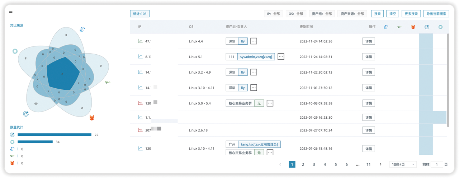459x178 pixels.
Task: Click the radar icon beside the 72 bar
Action: 12,135
